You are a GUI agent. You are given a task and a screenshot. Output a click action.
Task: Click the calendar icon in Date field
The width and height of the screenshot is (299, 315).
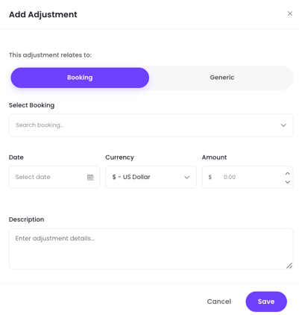point(90,177)
